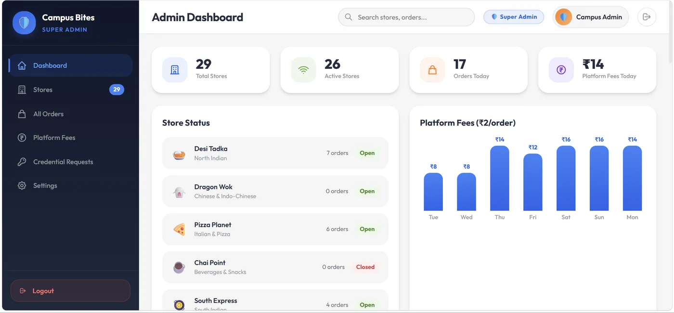Click the 'Platform Fees Today' label
Screen dimensions: 674x313
click(609, 76)
